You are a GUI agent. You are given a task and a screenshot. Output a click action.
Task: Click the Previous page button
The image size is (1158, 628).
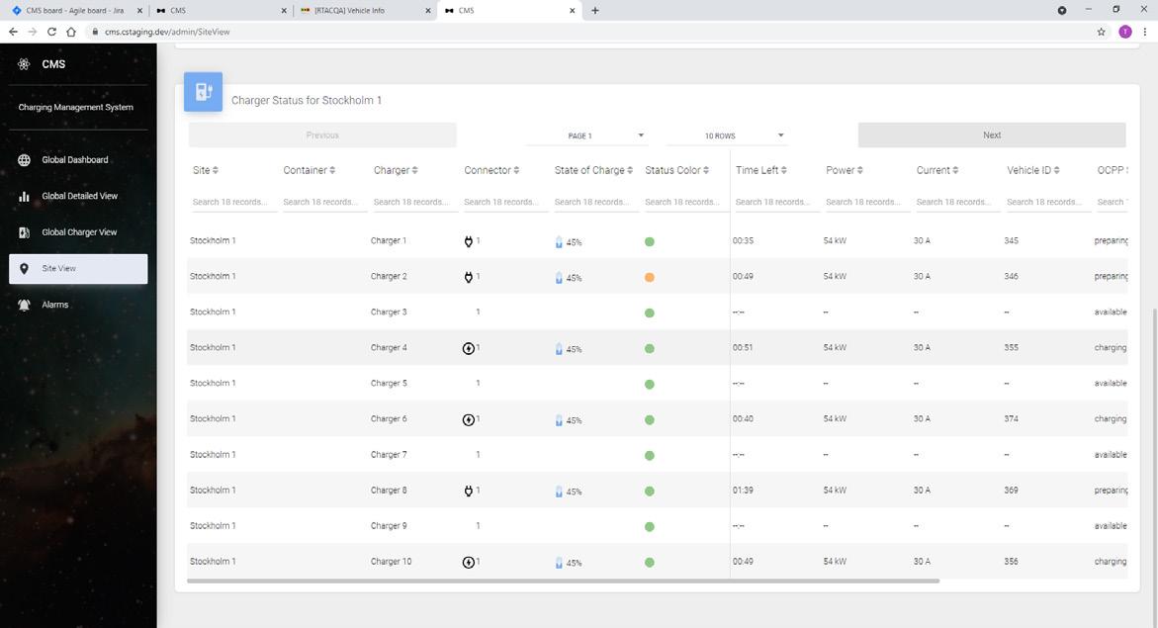(322, 135)
